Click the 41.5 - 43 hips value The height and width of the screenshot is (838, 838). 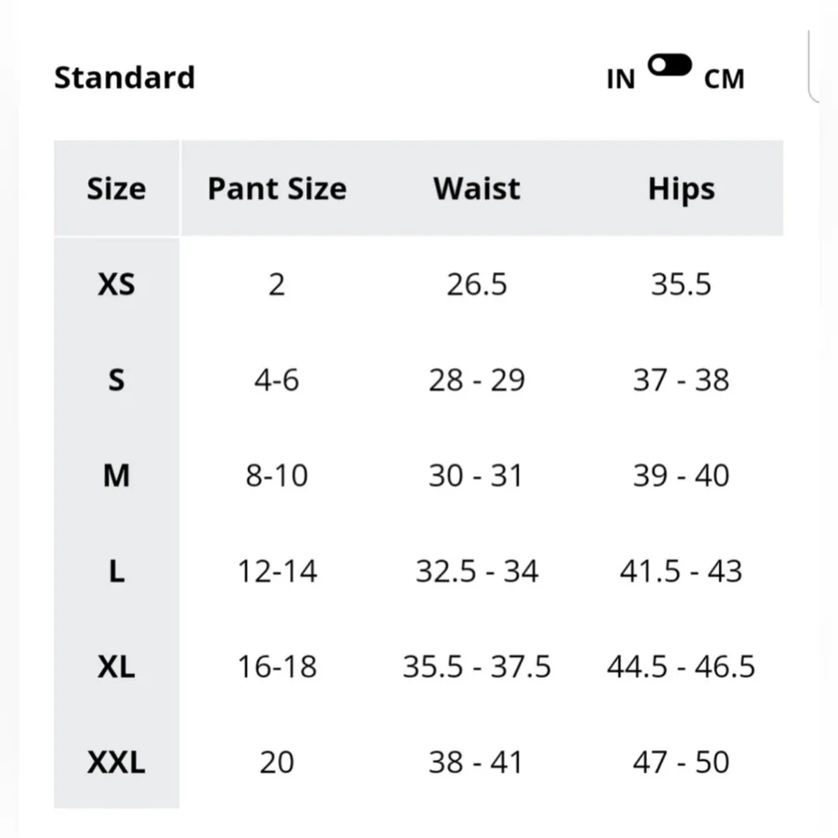681,572
